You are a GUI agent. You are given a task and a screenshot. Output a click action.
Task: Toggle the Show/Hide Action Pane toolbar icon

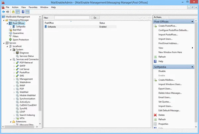(28, 12)
